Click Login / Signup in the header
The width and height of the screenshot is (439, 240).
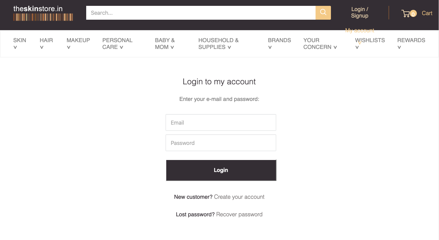[359, 12]
